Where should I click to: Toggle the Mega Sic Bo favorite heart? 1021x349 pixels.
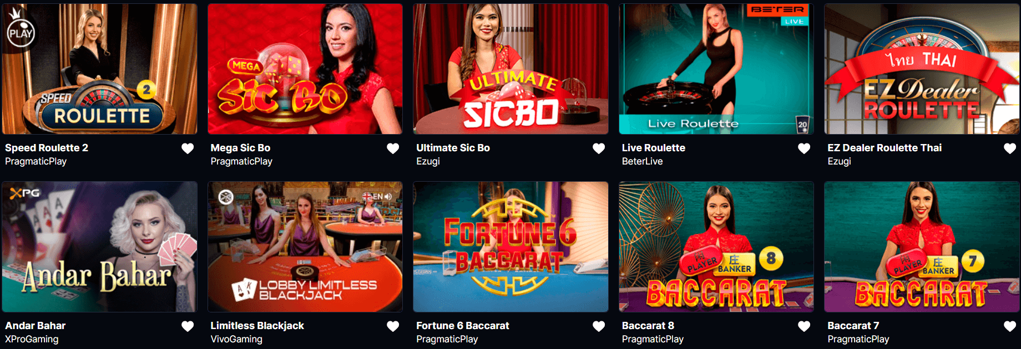[x=393, y=148]
